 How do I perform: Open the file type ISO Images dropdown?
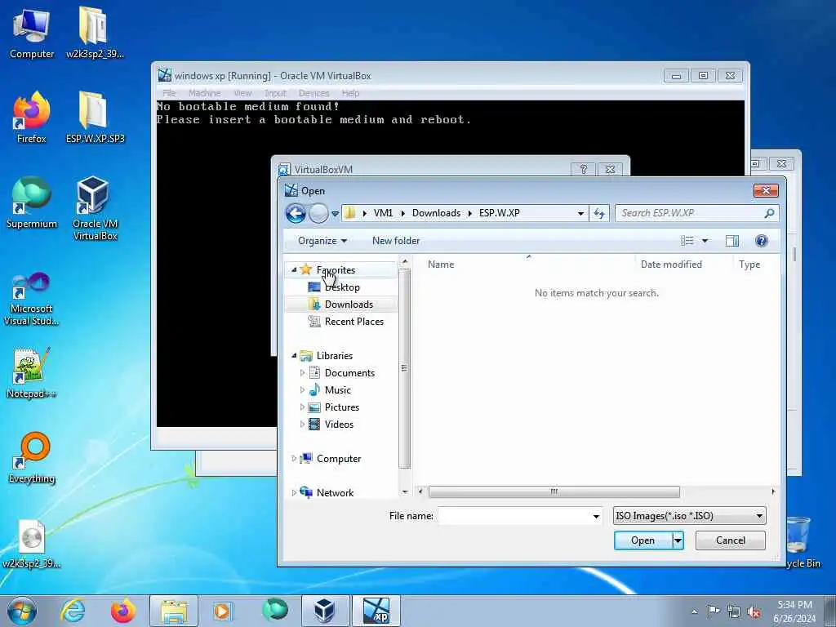tap(689, 516)
